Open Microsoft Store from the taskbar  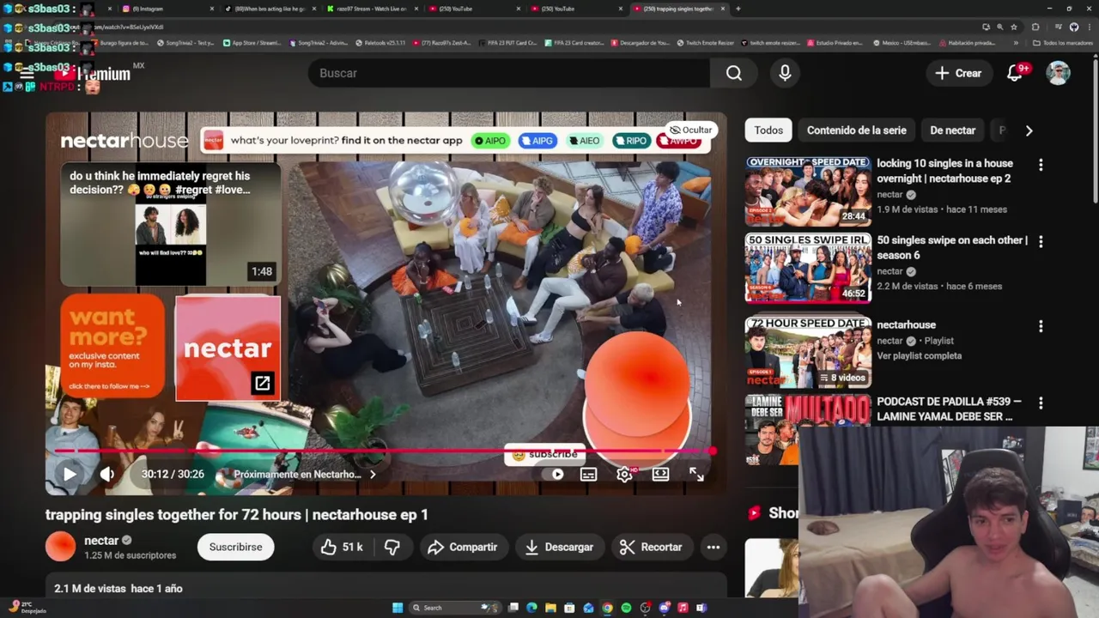[569, 608]
